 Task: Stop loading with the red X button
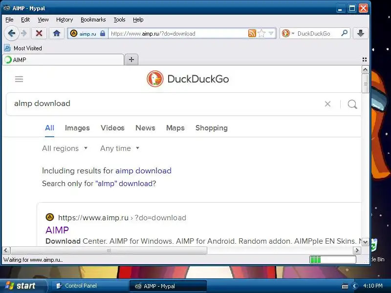[39, 33]
